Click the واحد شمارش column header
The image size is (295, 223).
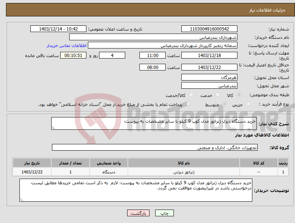pyautogui.click(x=109, y=163)
